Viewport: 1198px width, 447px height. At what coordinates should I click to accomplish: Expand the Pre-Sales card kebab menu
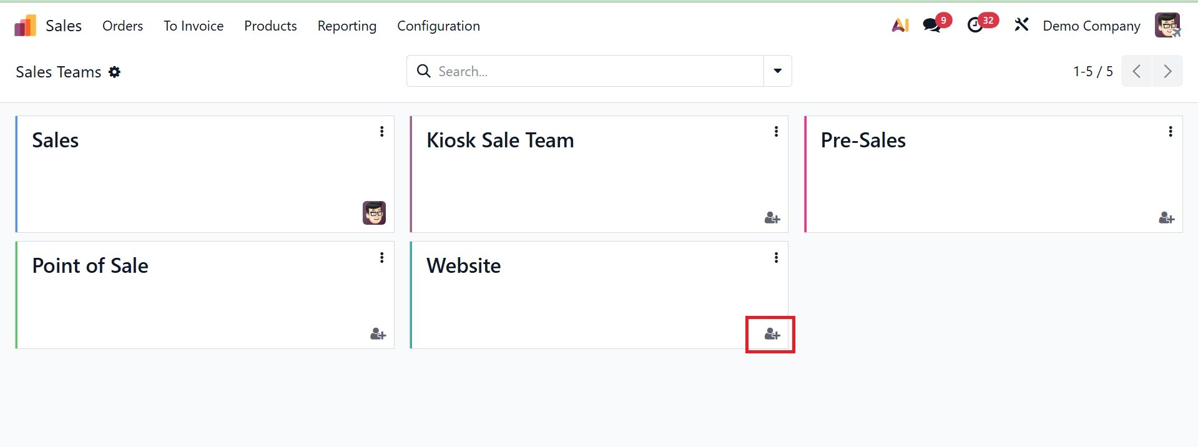click(1171, 132)
